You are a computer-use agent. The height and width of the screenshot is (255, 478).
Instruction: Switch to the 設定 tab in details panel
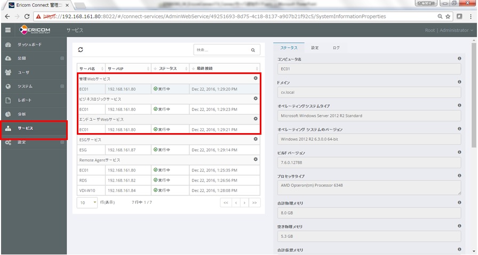click(x=315, y=48)
